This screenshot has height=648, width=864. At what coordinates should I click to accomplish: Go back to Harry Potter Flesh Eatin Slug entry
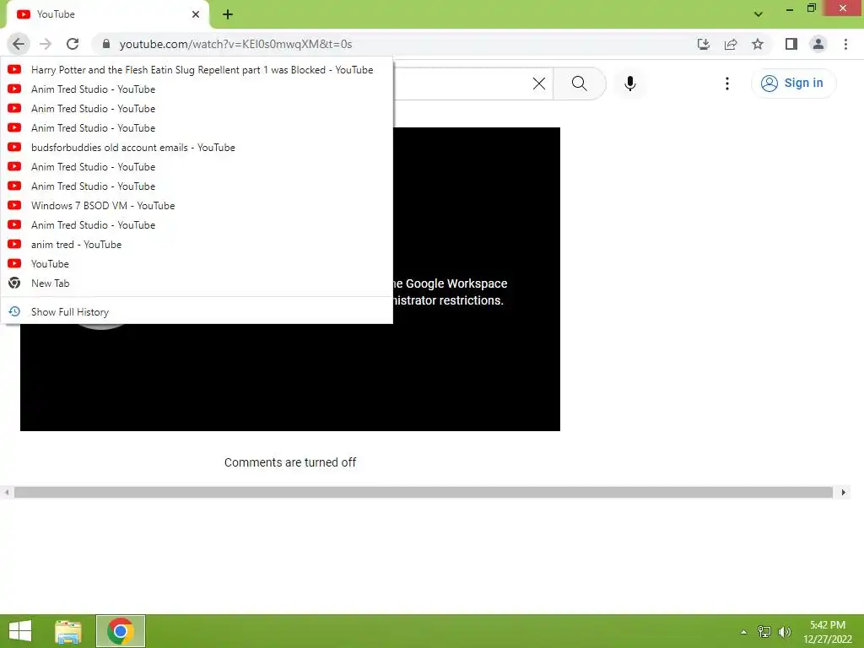(x=197, y=70)
